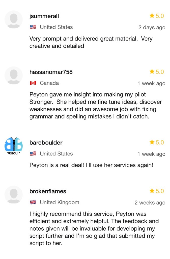Open jsummerall's profile via username

(x=44, y=16)
